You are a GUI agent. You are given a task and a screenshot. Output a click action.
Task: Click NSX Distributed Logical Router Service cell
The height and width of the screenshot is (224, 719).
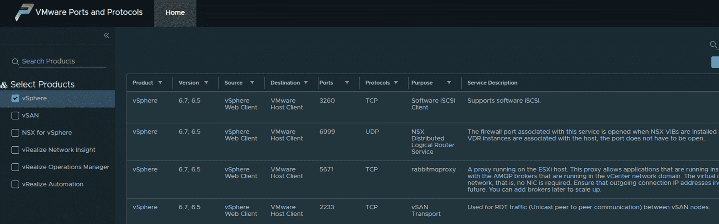[x=433, y=142]
